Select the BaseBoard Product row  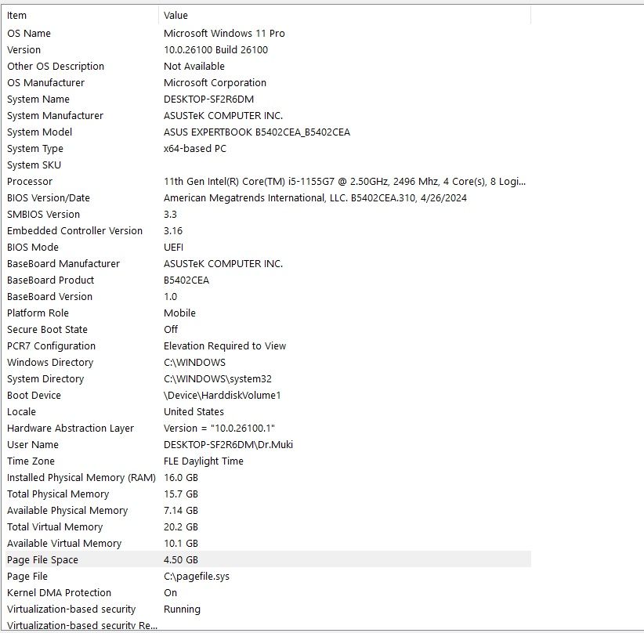[268, 280]
